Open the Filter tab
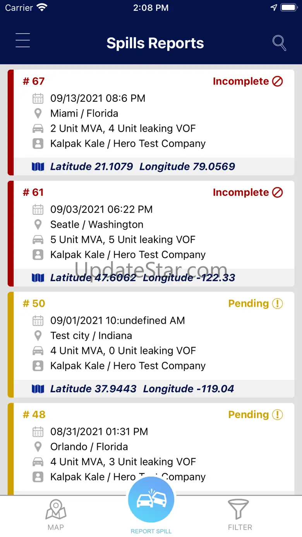This screenshot has width=302, height=537. (x=240, y=515)
